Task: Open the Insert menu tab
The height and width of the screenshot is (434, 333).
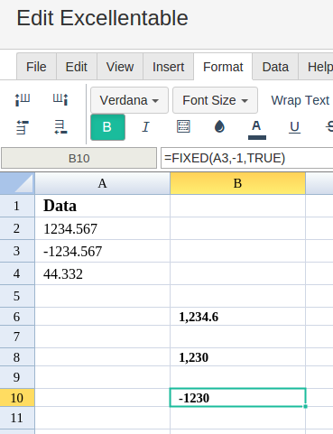Action: [168, 67]
